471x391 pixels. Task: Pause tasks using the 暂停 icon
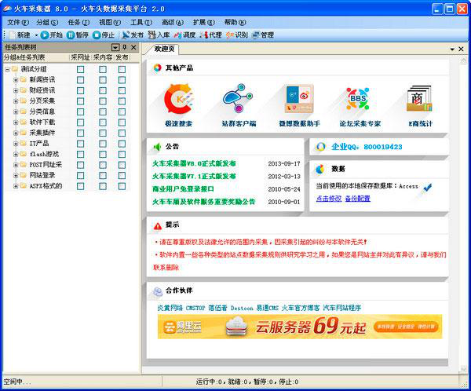point(71,35)
